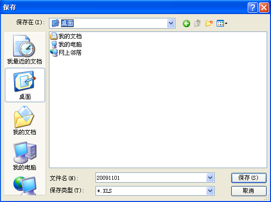This screenshot has height=202, width=271.
Task: Click the 保存(S) button
Action: [249, 178]
